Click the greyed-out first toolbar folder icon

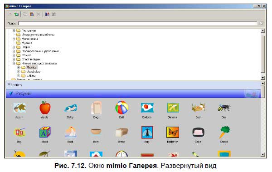[10, 14]
